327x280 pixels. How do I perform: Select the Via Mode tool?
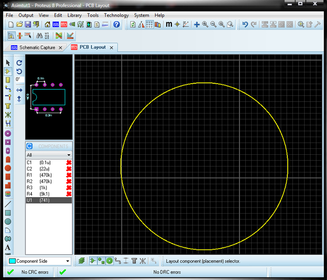tap(8, 97)
